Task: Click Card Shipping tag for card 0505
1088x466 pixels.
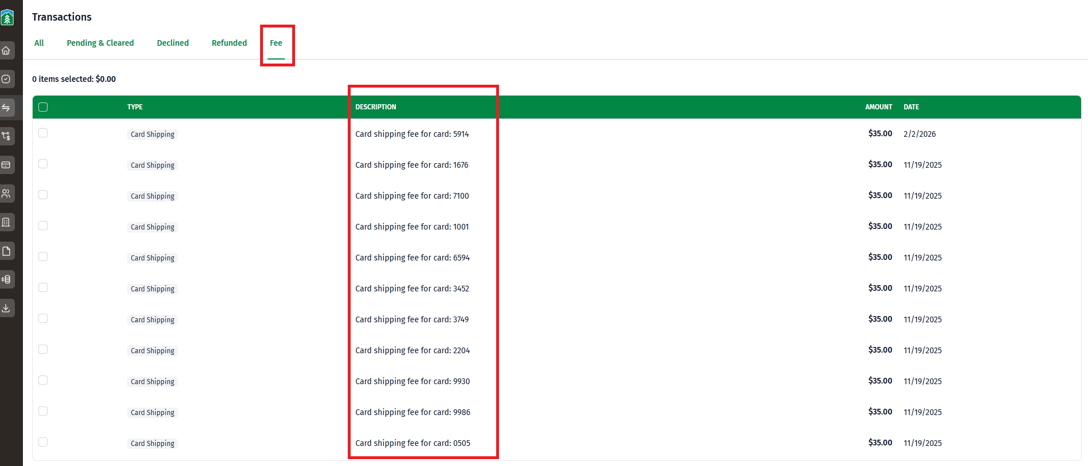Action: tap(152, 444)
